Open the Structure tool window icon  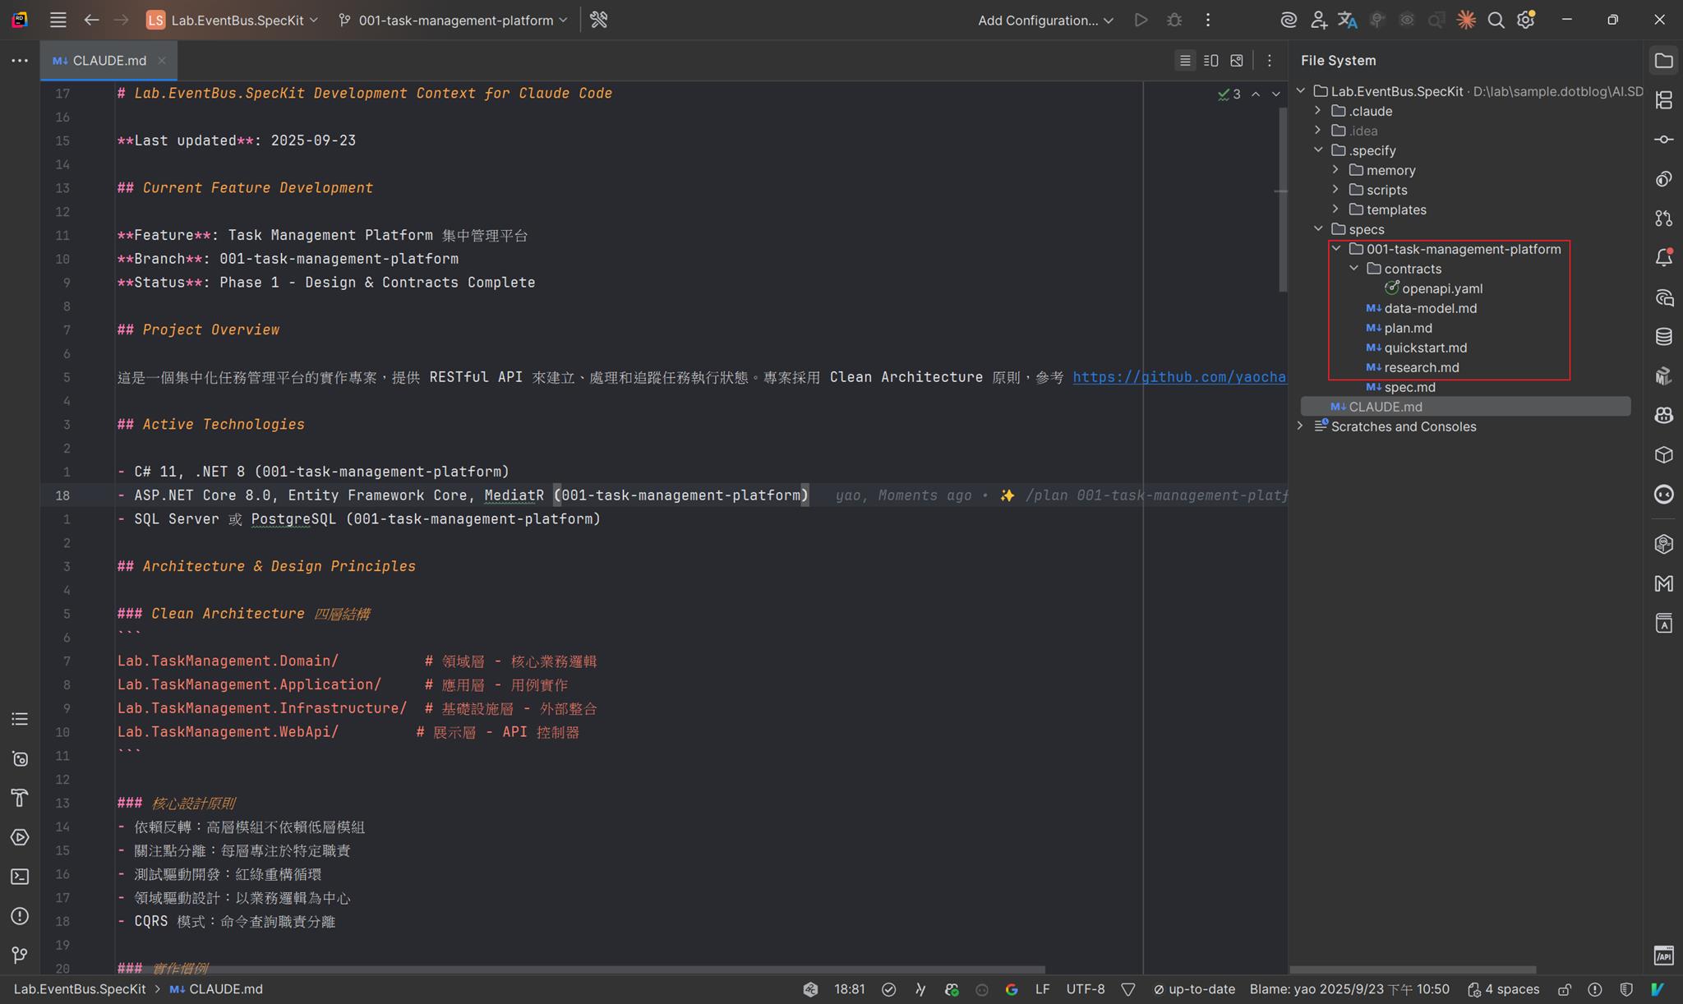pos(1664,99)
